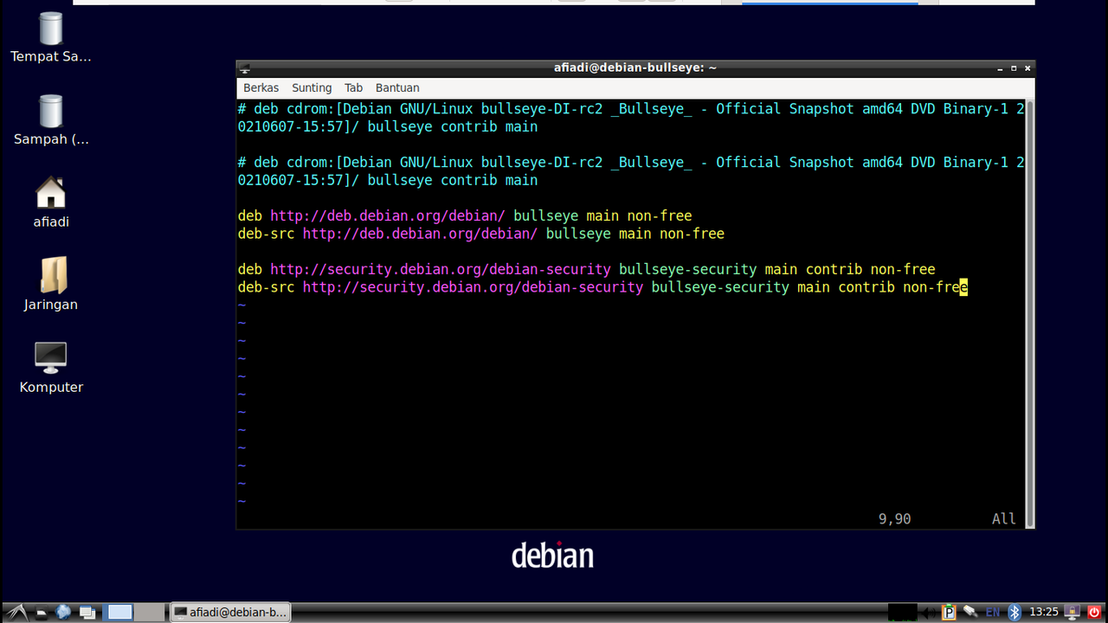This screenshot has height=623, width=1108.
Task: Open Parcellite clipboard manager in the tray
Action: pyautogui.click(x=950, y=612)
